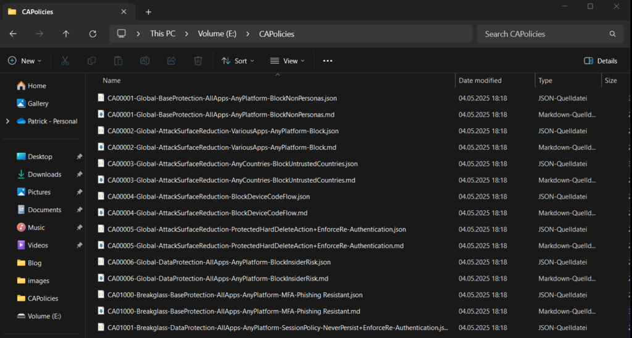Select CA00004 BlockDeviceCodeFlow.json file
The height and width of the screenshot is (338, 632).
click(x=209, y=197)
